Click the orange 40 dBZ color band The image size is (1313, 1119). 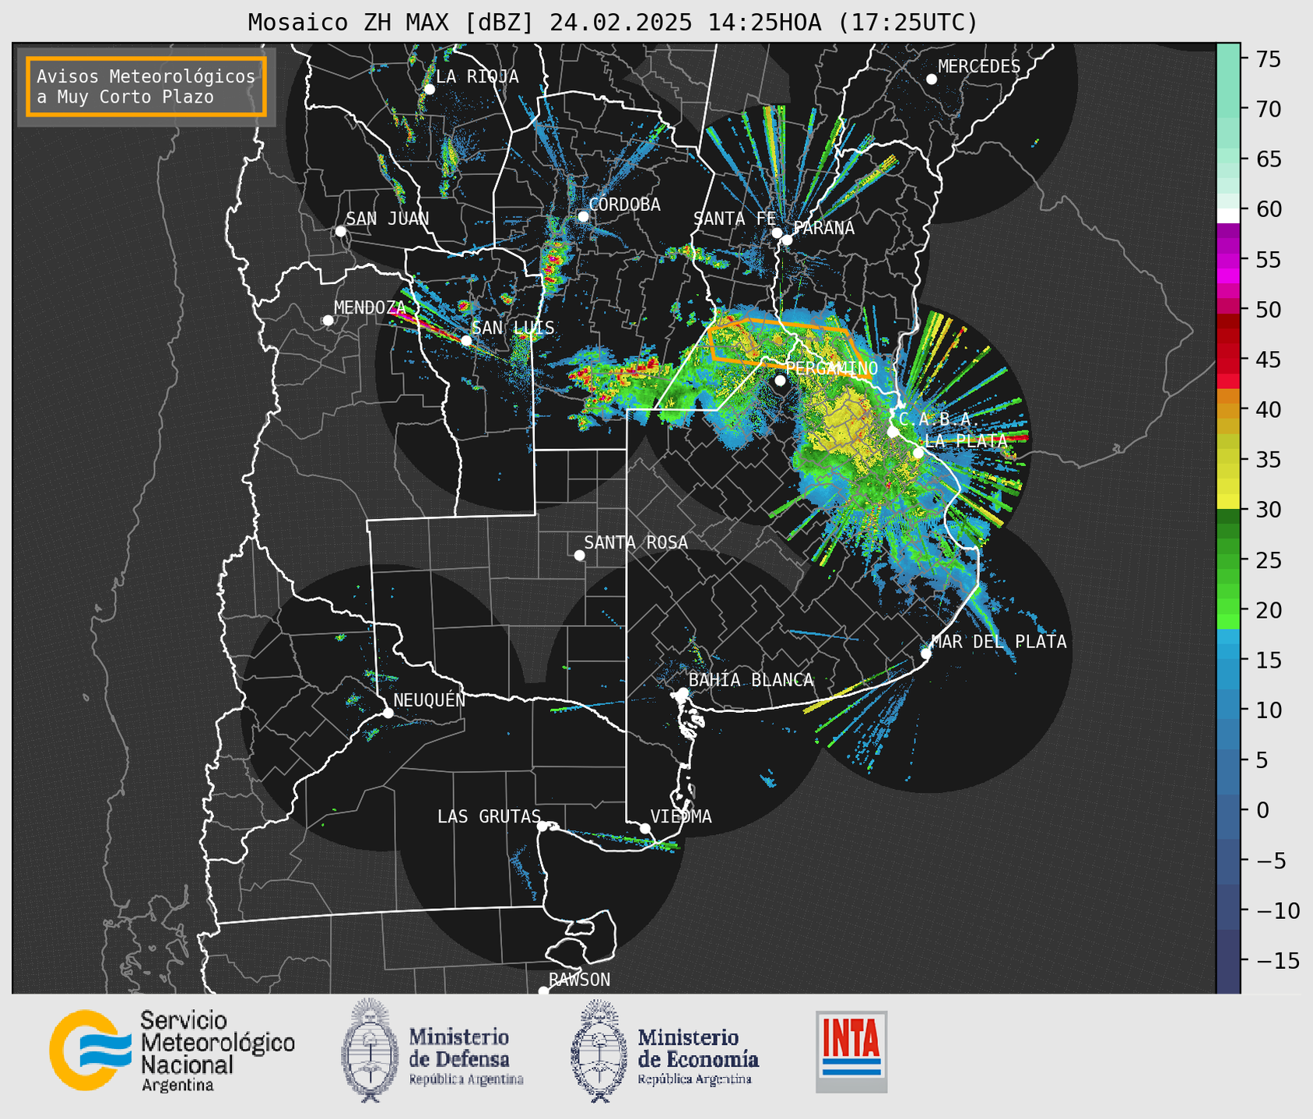point(1228,409)
